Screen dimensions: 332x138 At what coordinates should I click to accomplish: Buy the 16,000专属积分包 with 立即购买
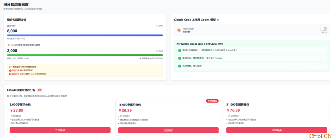(x=168, y=130)
